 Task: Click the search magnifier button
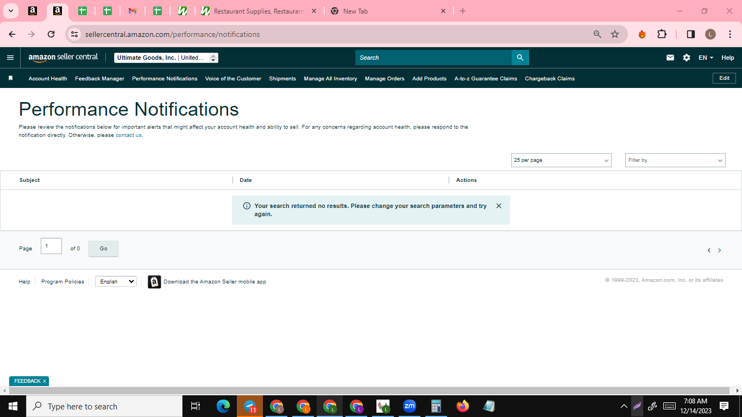520,58
